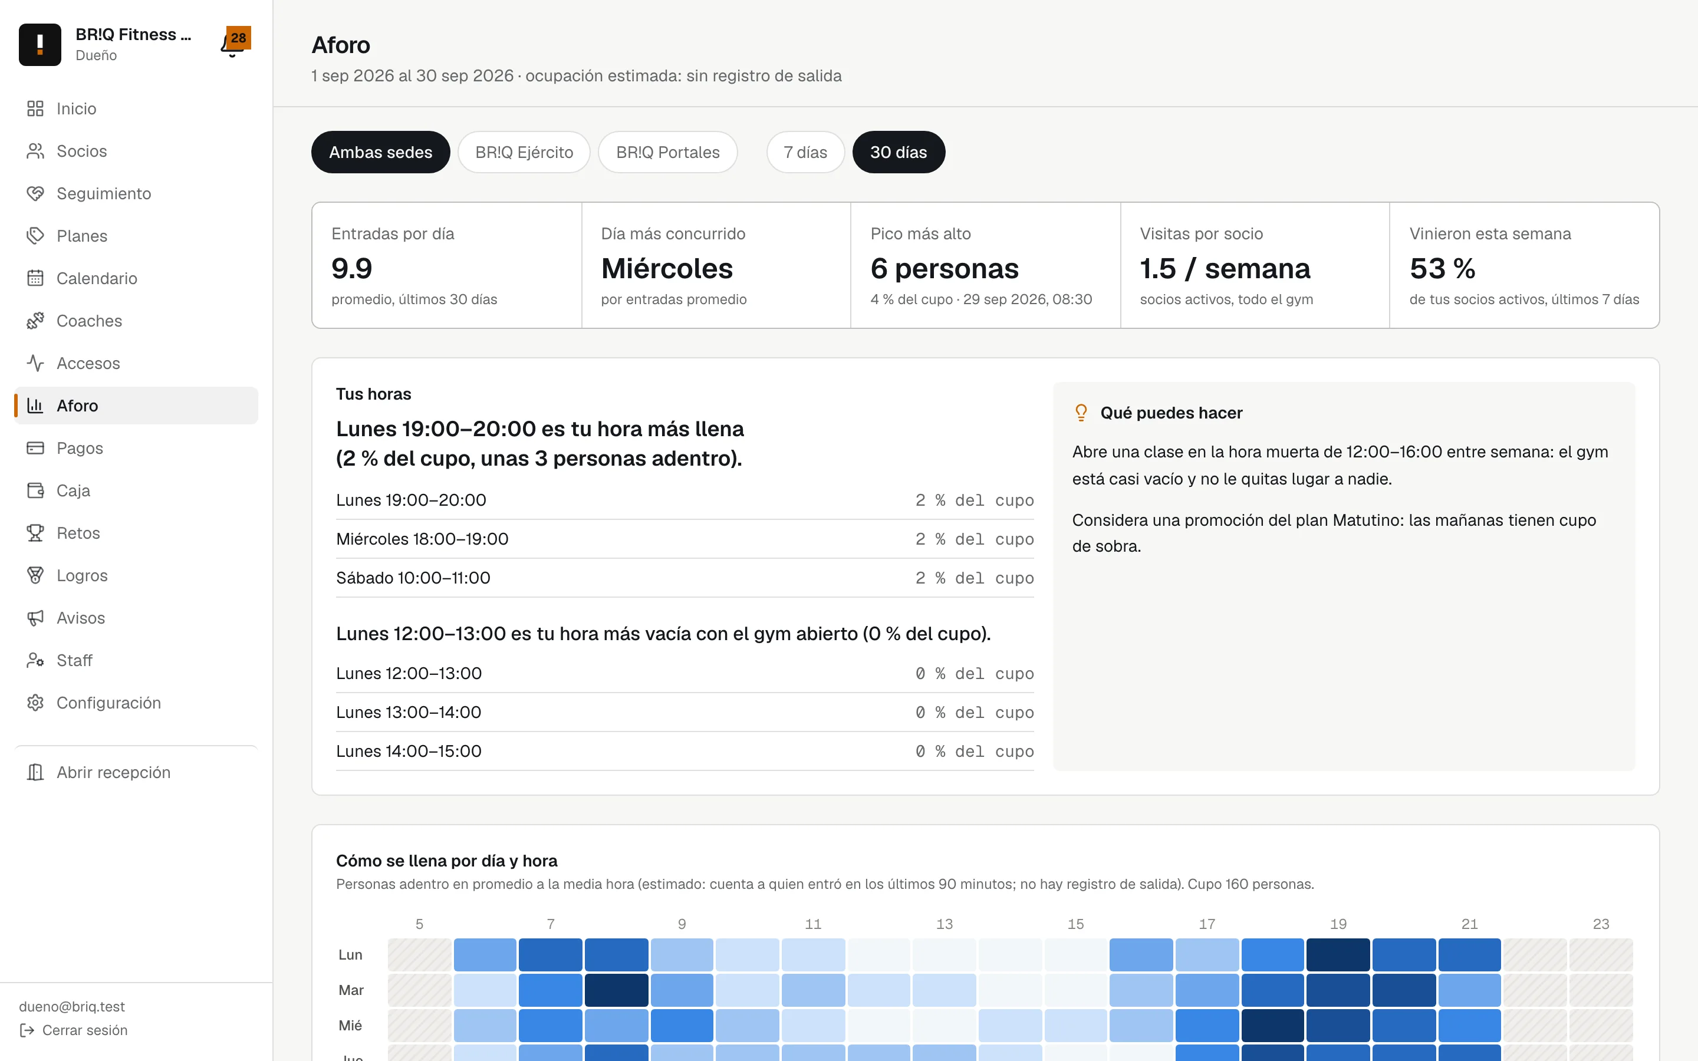Screen dimensions: 1698x1061
Task: Click the Logros medal icon
Action: point(35,575)
